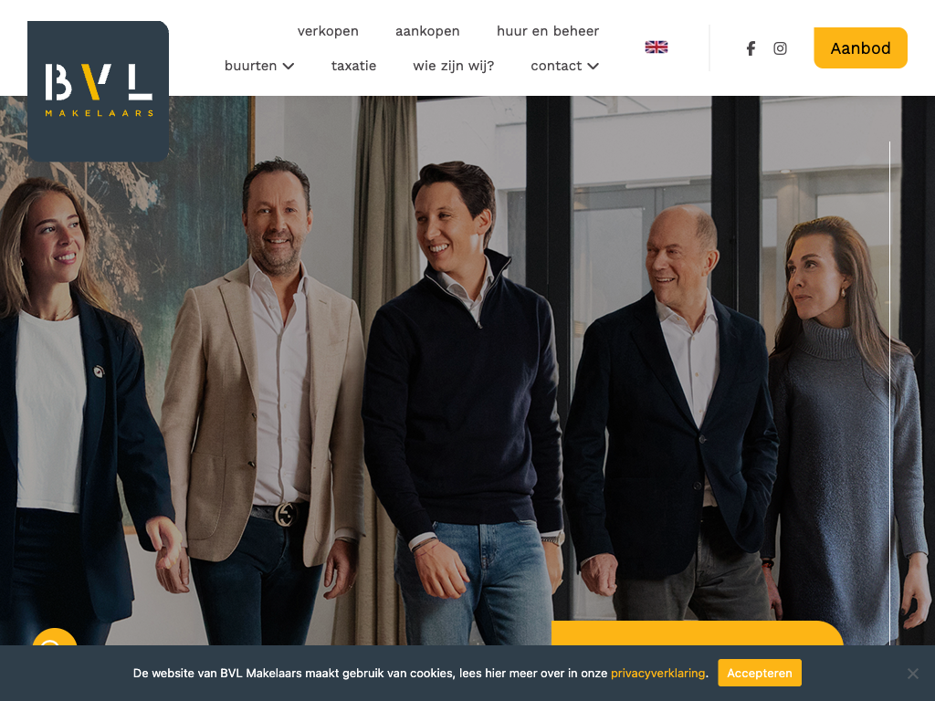The image size is (935, 701).
Task: Switch language via the UK flag
Action: 657,47
